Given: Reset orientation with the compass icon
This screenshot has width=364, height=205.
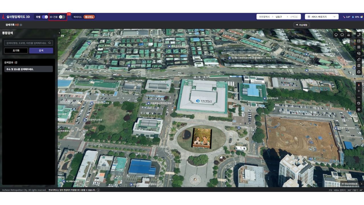Looking at the screenshot, I should pos(359,85).
